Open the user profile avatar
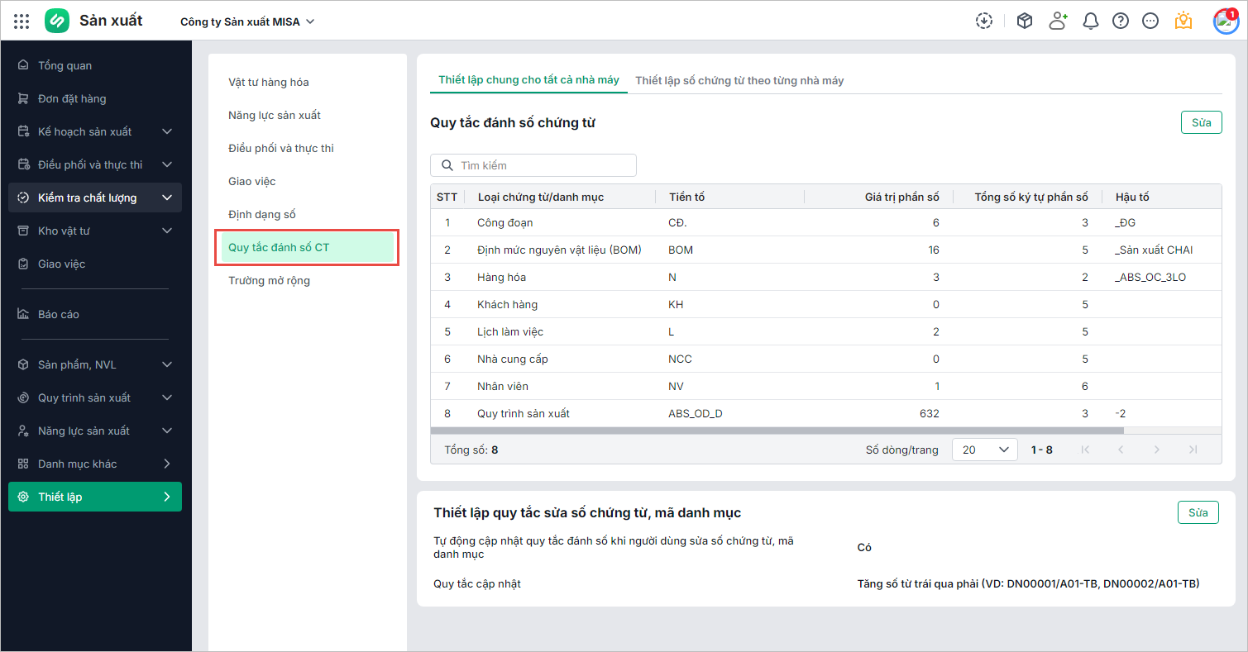The width and height of the screenshot is (1248, 652). (x=1226, y=21)
